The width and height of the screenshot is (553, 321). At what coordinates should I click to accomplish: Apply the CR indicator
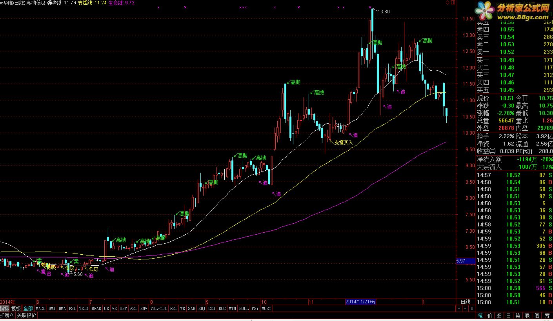pos(107,308)
